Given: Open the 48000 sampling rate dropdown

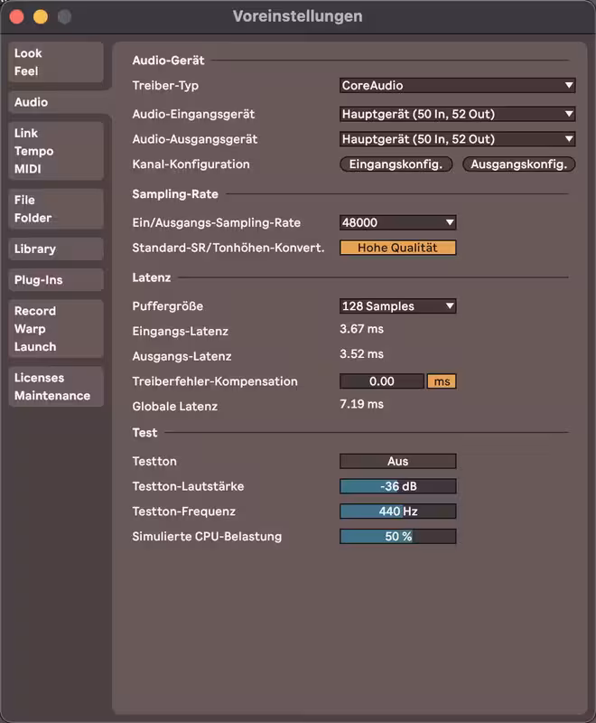Looking at the screenshot, I should 398,222.
